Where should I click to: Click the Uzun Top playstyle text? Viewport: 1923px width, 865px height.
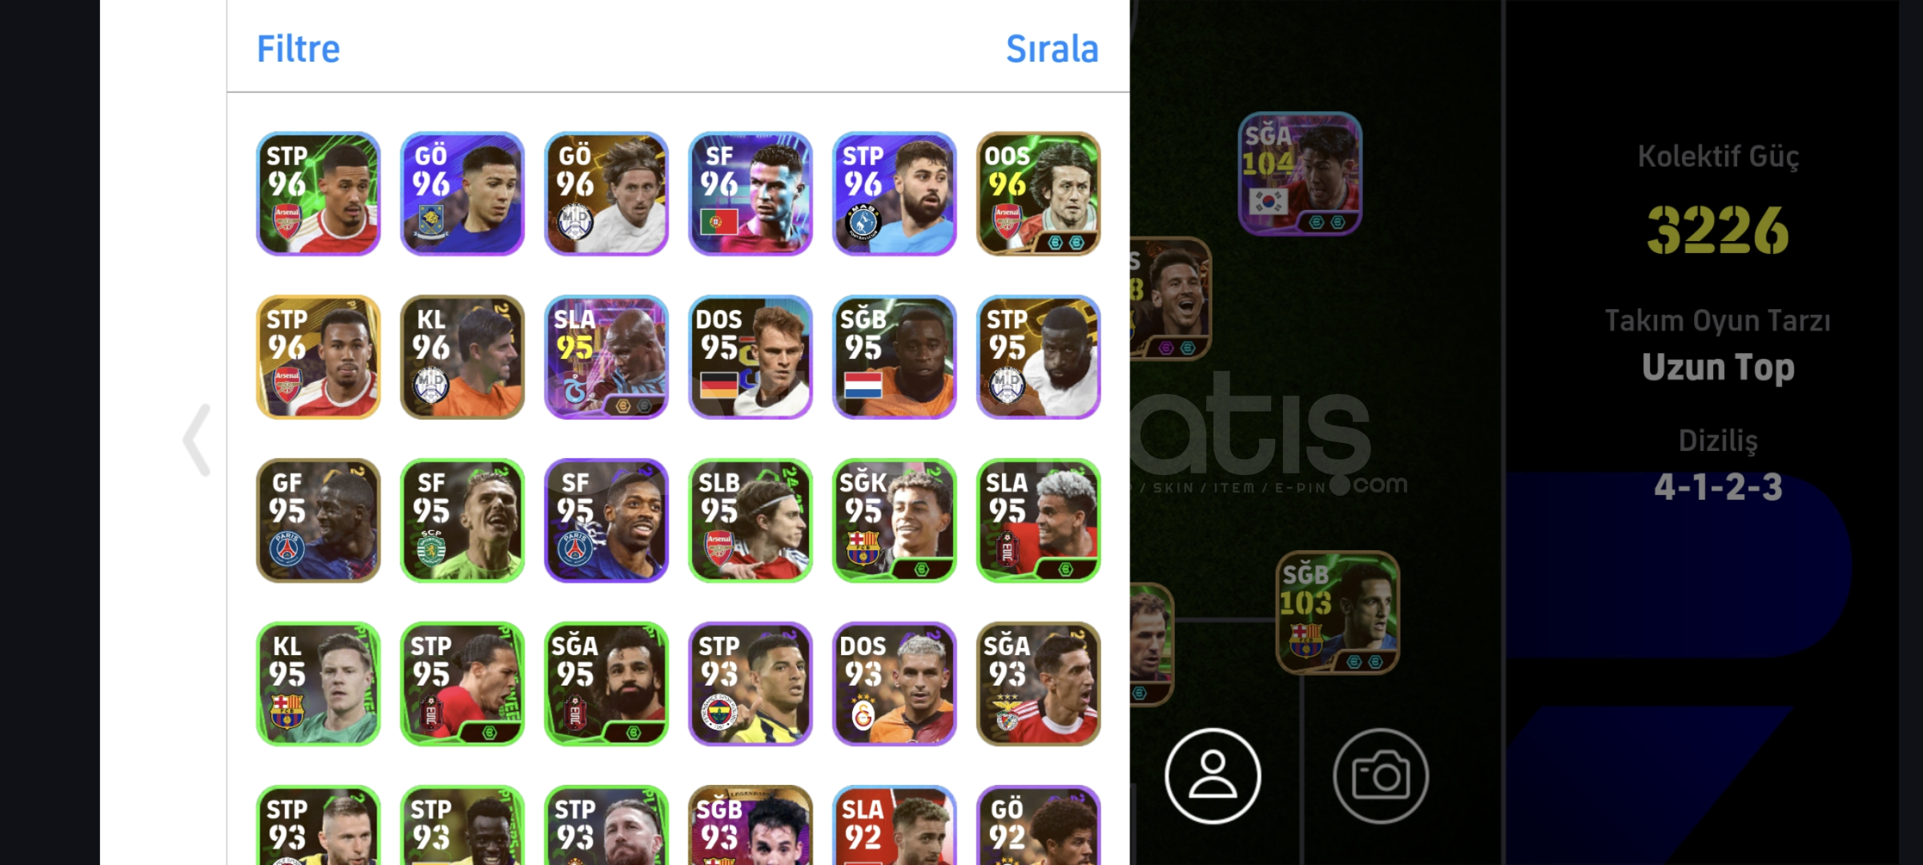coord(1718,368)
